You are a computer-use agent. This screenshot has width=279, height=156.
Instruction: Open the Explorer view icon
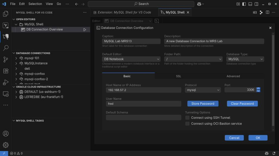coord(5,14)
